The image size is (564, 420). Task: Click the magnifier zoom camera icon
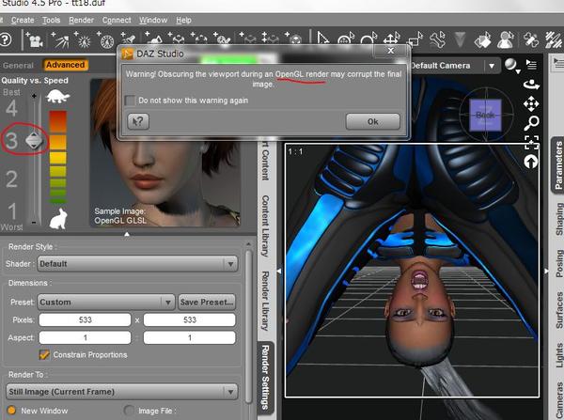pos(532,123)
